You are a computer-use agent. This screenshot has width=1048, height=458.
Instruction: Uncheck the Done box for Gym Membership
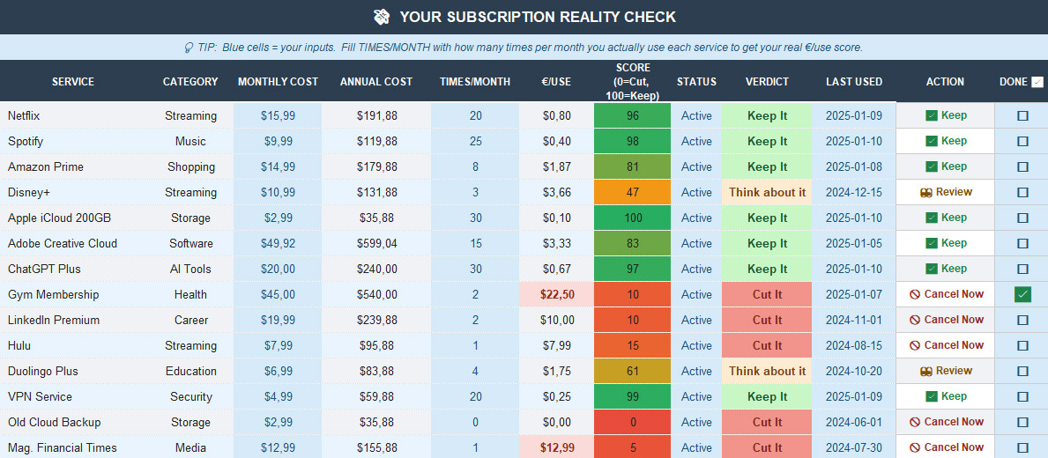(1022, 294)
